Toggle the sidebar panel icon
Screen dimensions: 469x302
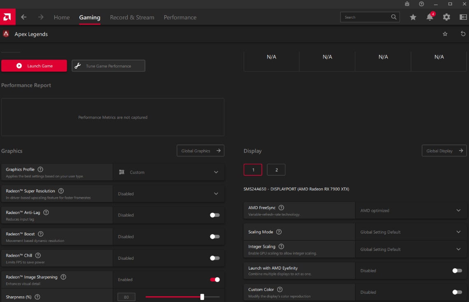pyautogui.click(x=463, y=17)
